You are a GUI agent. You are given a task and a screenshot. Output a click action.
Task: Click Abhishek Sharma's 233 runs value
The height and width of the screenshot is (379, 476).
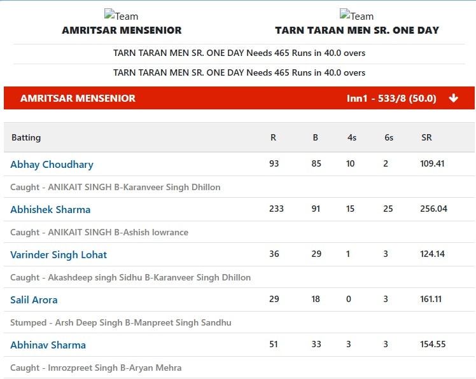tap(276, 209)
